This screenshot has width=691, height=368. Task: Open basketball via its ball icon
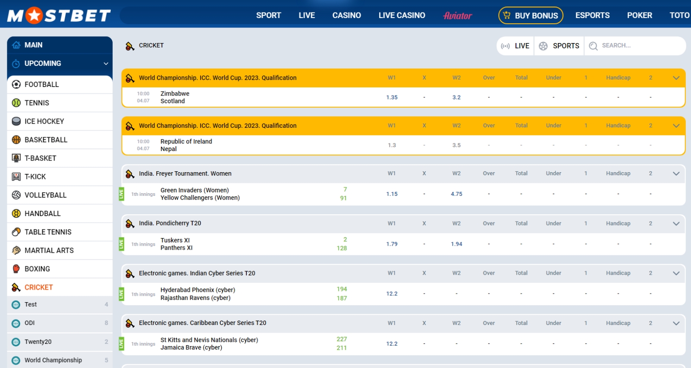point(16,140)
